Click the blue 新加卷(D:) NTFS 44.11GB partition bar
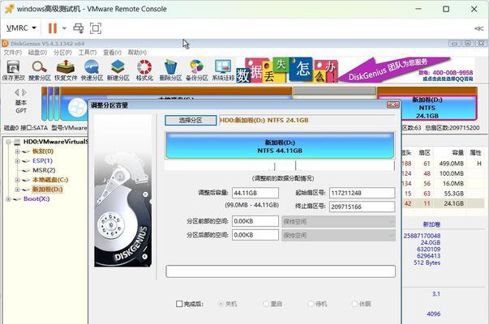This screenshot has width=489, height=324. [x=280, y=146]
